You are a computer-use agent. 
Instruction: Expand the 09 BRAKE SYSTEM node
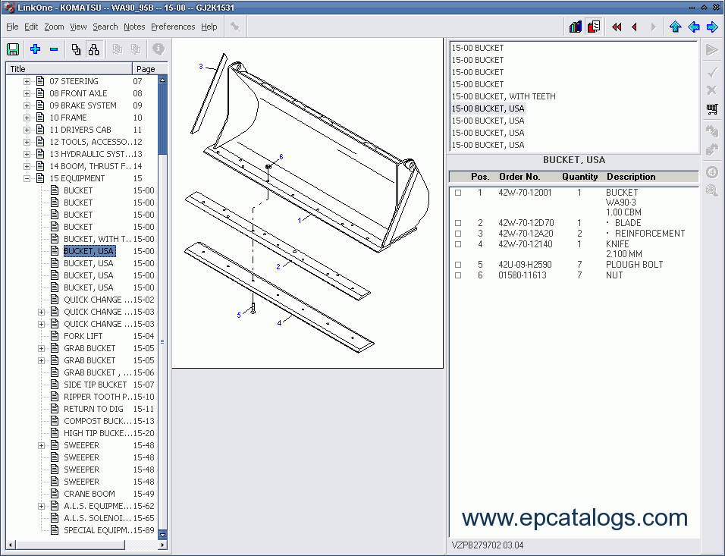coord(27,105)
